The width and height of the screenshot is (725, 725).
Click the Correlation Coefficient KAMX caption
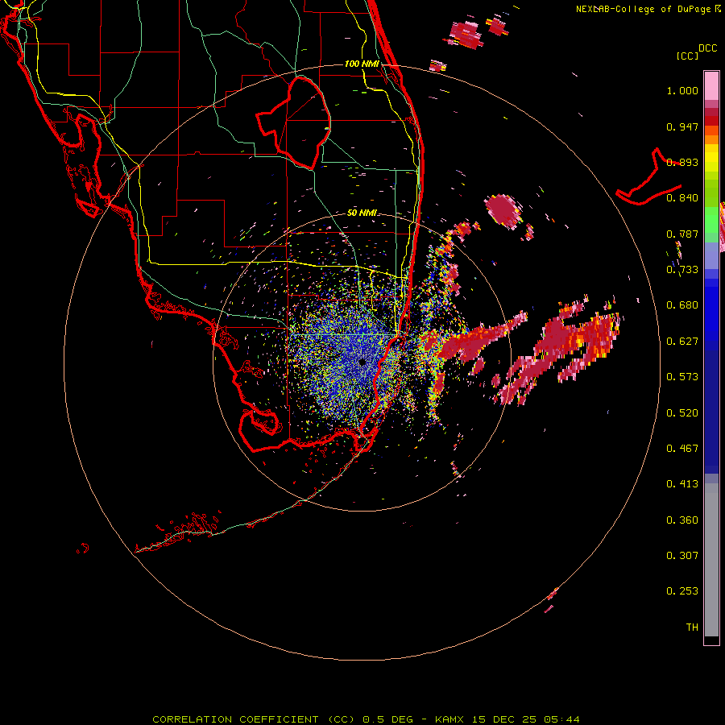click(366, 719)
